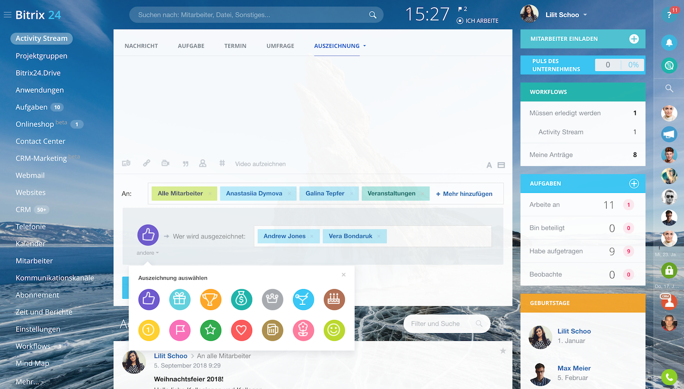Pick the money bag award icon
Screen dimensions: 684x389
(242, 300)
